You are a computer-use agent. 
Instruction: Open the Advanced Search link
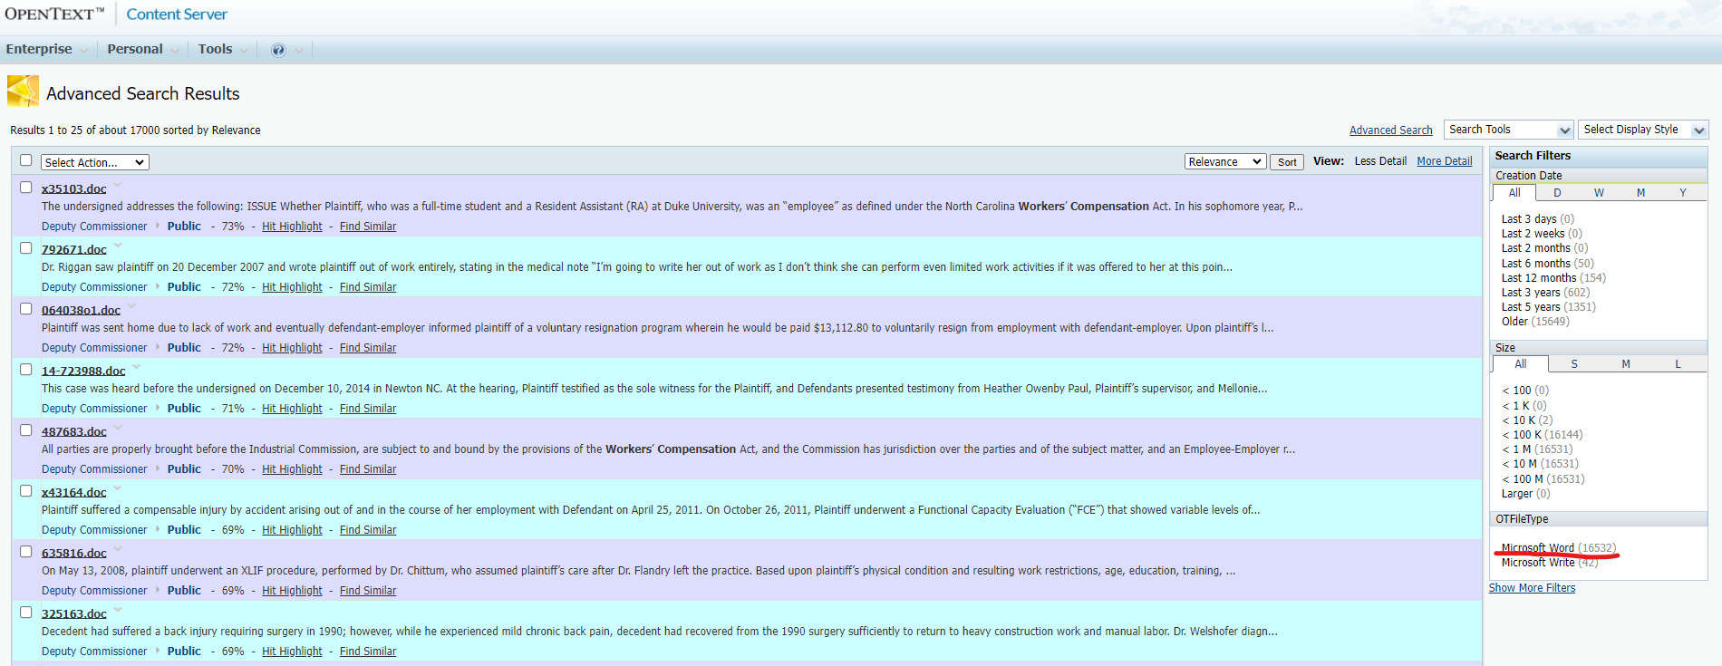1390,130
